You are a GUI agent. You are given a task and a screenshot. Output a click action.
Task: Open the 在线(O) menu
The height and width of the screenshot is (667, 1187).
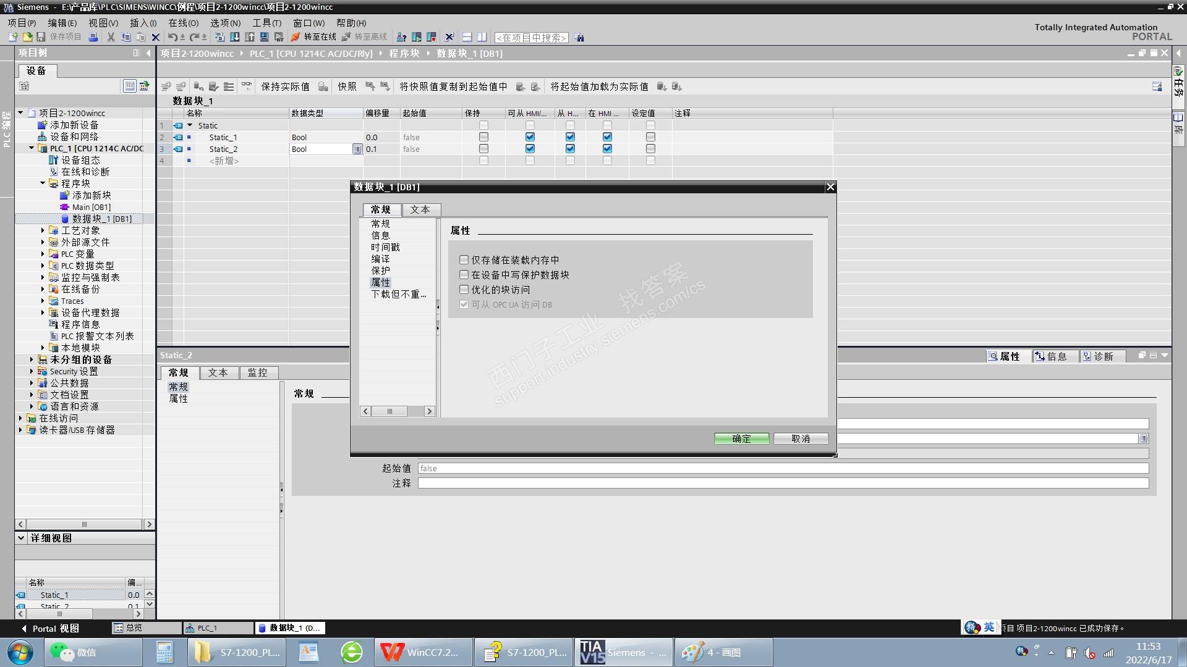(183, 23)
